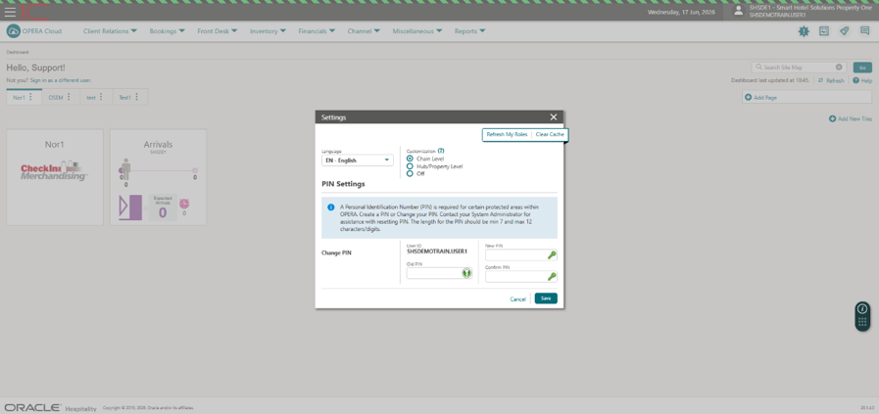Image resolution: width=879 pixels, height=414 pixels.
Task: Click the Wednesday, 17 Jun, 2026 date
Action: (x=681, y=12)
